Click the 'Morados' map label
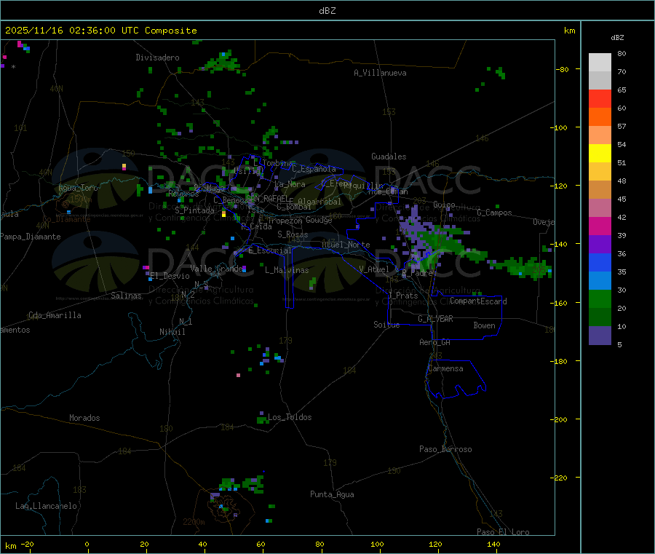655x554 pixels. point(85,418)
